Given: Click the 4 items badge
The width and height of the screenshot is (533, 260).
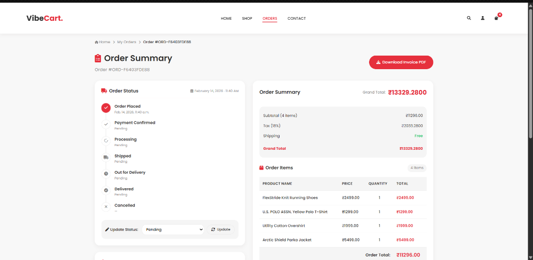Looking at the screenshot, I should pyautogui.click(x=417, y=167).
